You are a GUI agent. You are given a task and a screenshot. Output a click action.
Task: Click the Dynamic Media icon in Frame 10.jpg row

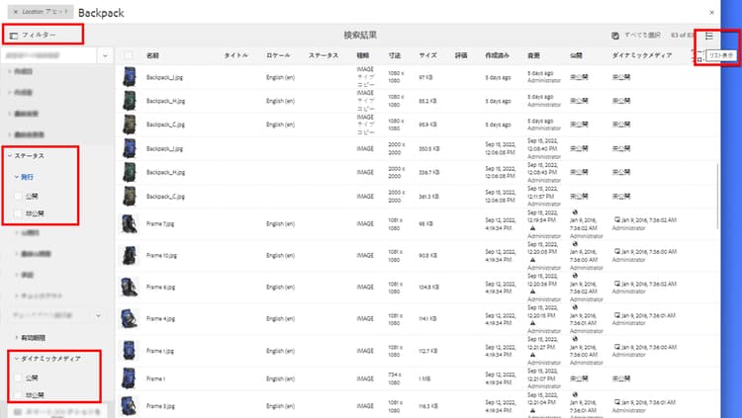click(x=616, y=252)
